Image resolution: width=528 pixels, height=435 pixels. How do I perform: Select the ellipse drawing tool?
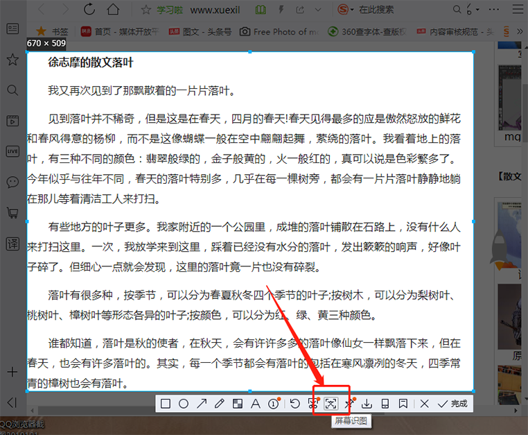tap(184, 404)
